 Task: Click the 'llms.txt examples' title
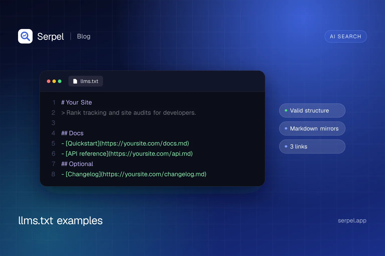pos(60,221)
